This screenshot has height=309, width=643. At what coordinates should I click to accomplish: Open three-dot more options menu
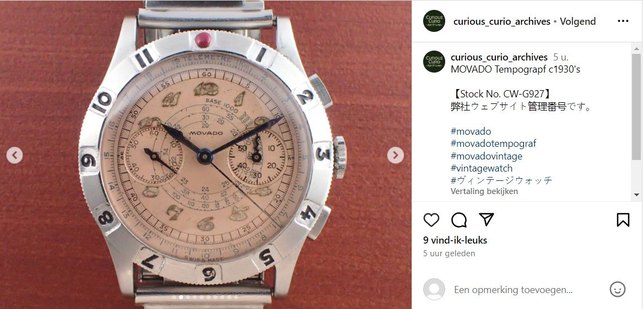tap(623, 21)
